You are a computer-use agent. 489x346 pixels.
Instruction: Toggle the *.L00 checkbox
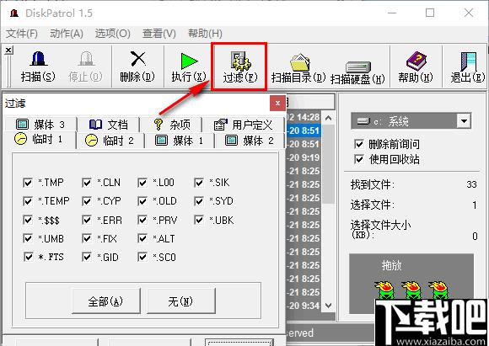click(142, 183)
